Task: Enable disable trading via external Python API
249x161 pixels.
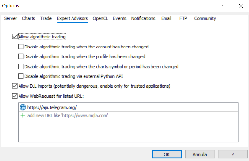Action: 21,76
